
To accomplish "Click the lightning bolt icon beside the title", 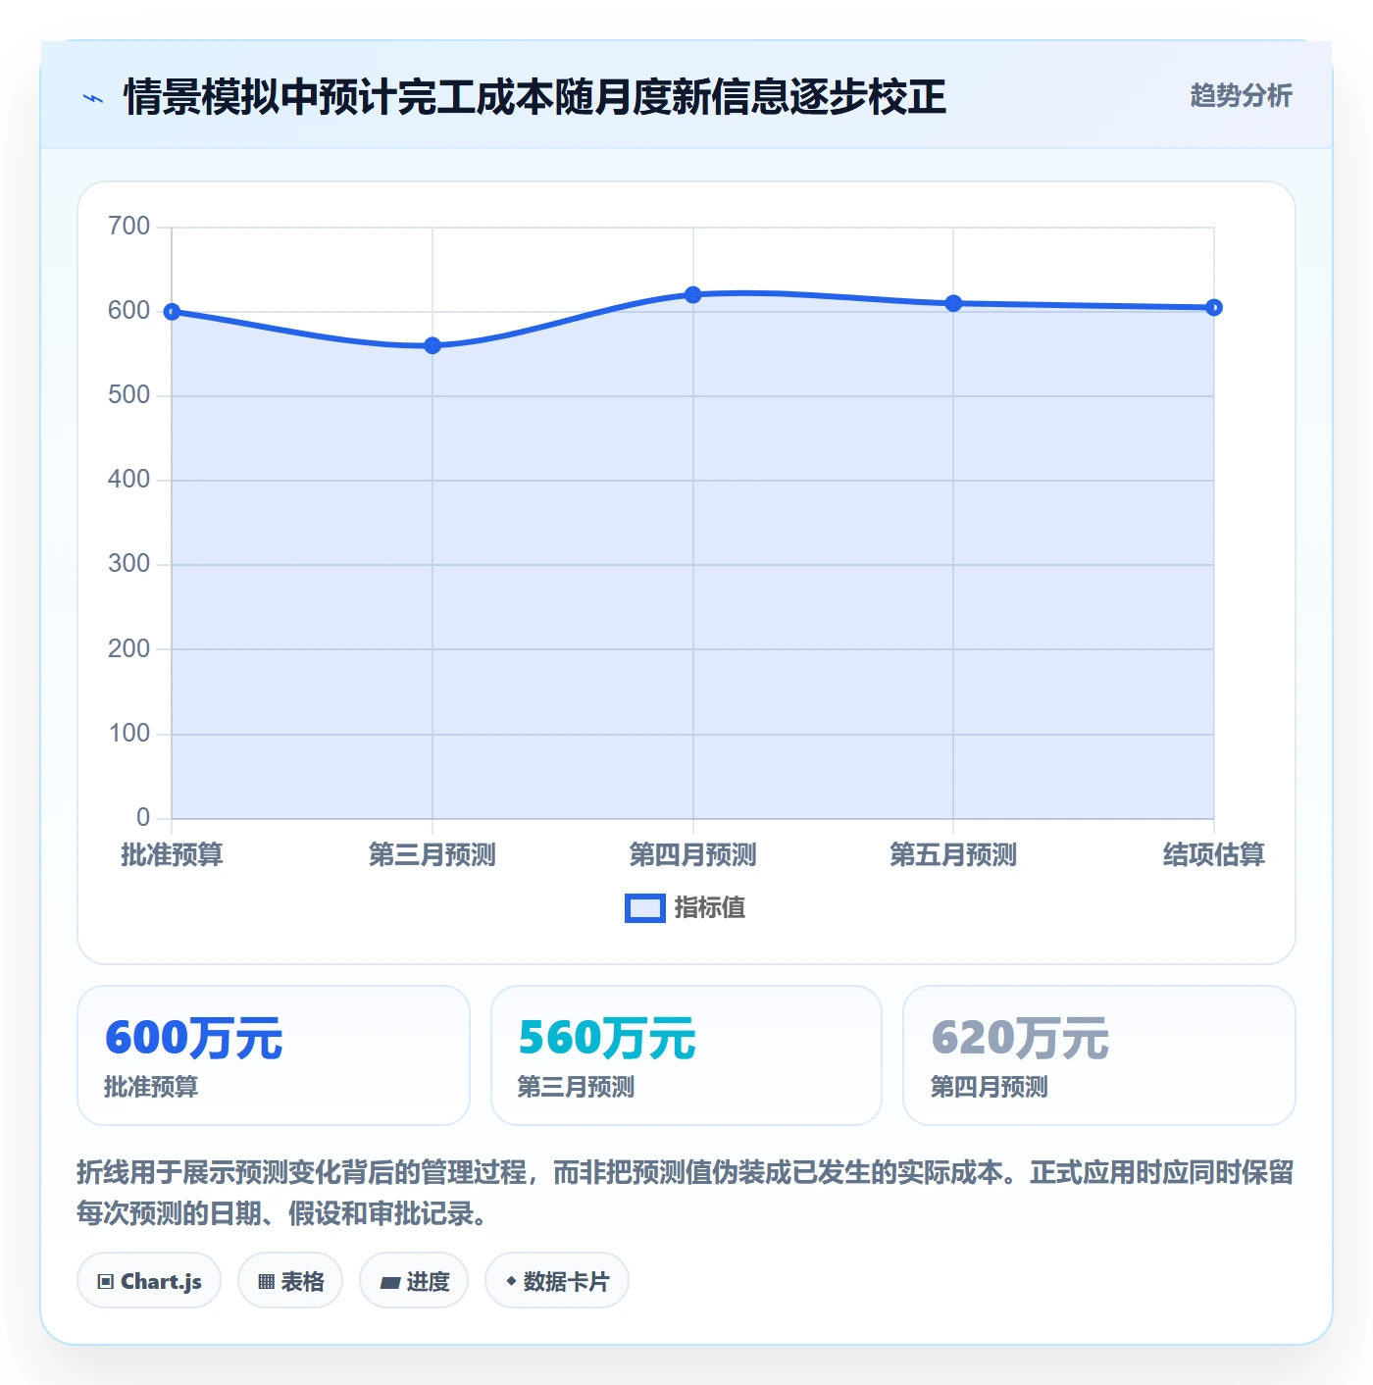I will pos(93,98).
